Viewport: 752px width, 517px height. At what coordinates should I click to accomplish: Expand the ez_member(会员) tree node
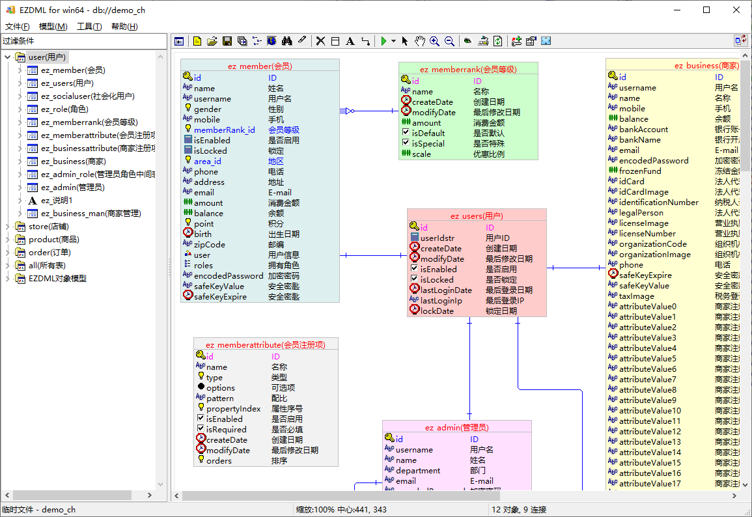20,70
